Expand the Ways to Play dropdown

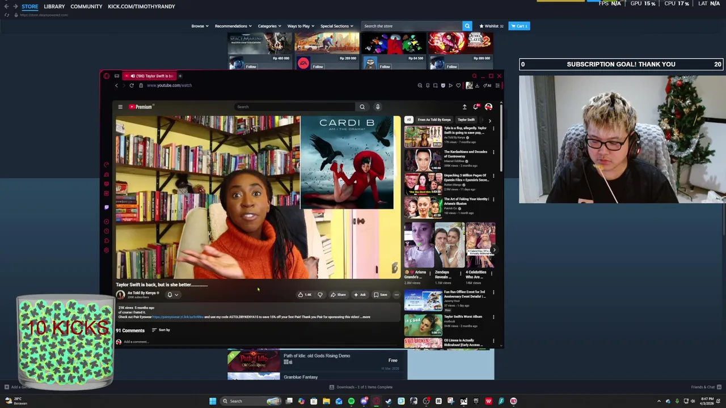pos(300,26)
